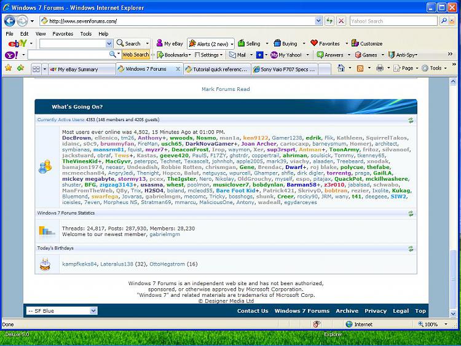The image size is (461, 346).
Task: Open the eBay Search button dropdown arrow
Action: coord(148,44)
